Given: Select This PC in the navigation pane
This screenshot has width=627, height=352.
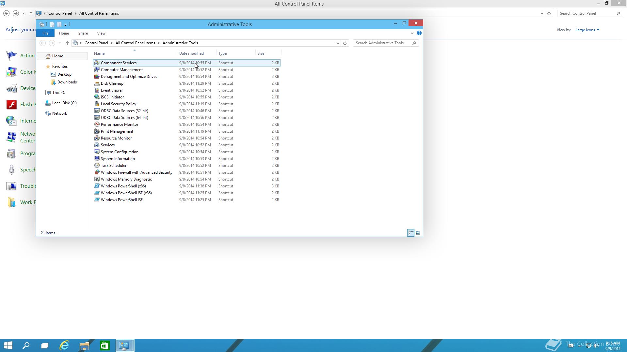Looking at the screenshot, I should coord(58,93).
